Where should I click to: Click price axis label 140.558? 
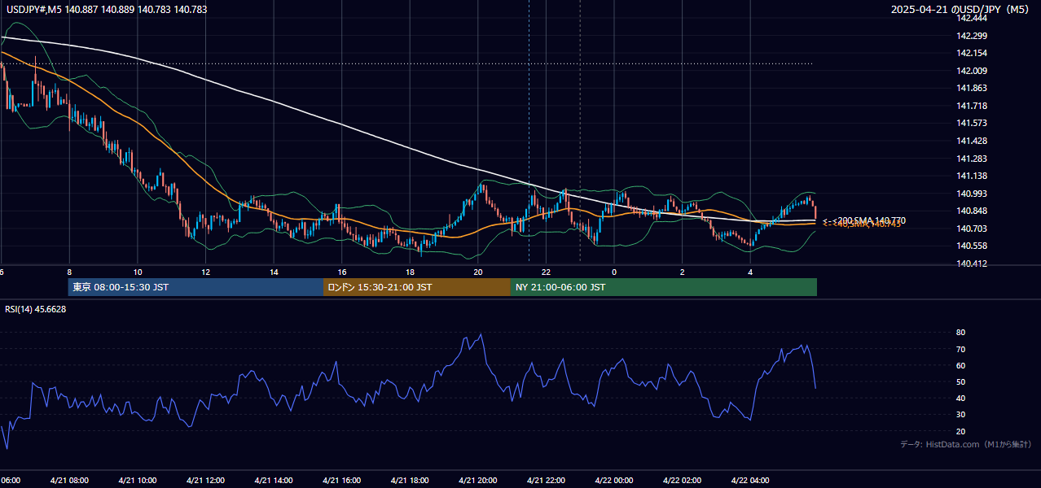point(972,246)
